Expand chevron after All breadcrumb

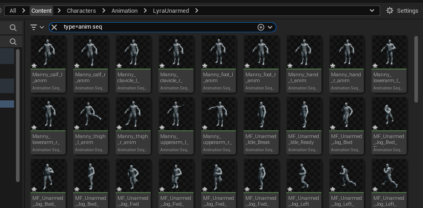(x=24, y=11)
